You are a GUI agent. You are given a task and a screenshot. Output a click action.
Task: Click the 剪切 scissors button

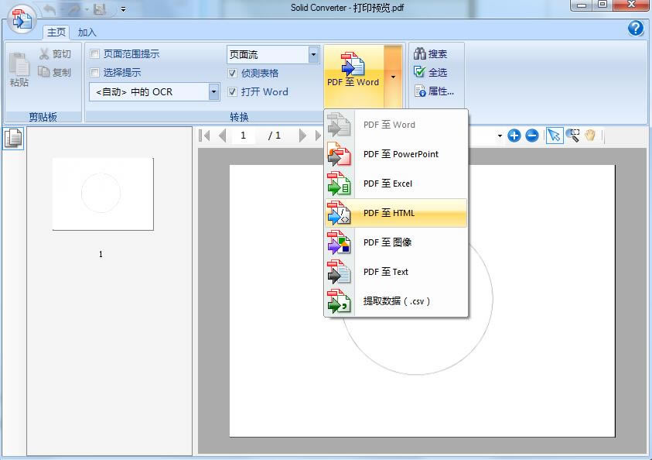(x=55, y=53)
